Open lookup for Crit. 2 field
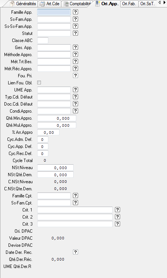Viewport: 167px width, 278px height. 118,217
